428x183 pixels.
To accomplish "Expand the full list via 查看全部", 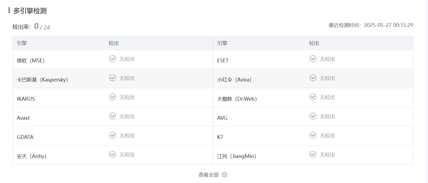I will tap(208, 175).
